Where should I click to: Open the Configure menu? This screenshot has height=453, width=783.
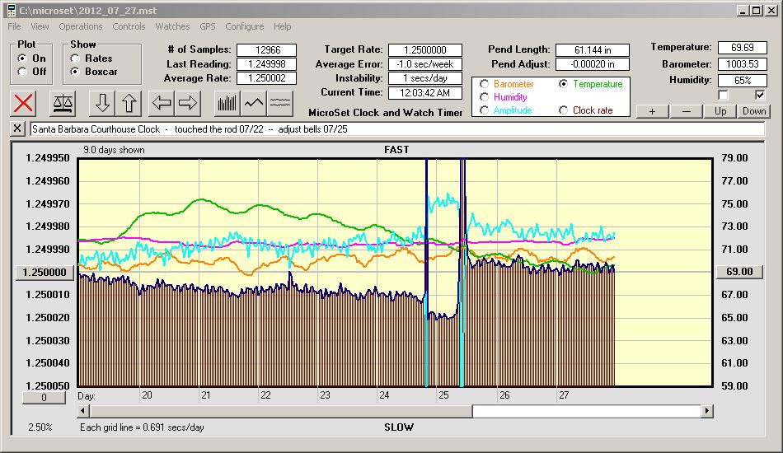(x=244, y=26)
